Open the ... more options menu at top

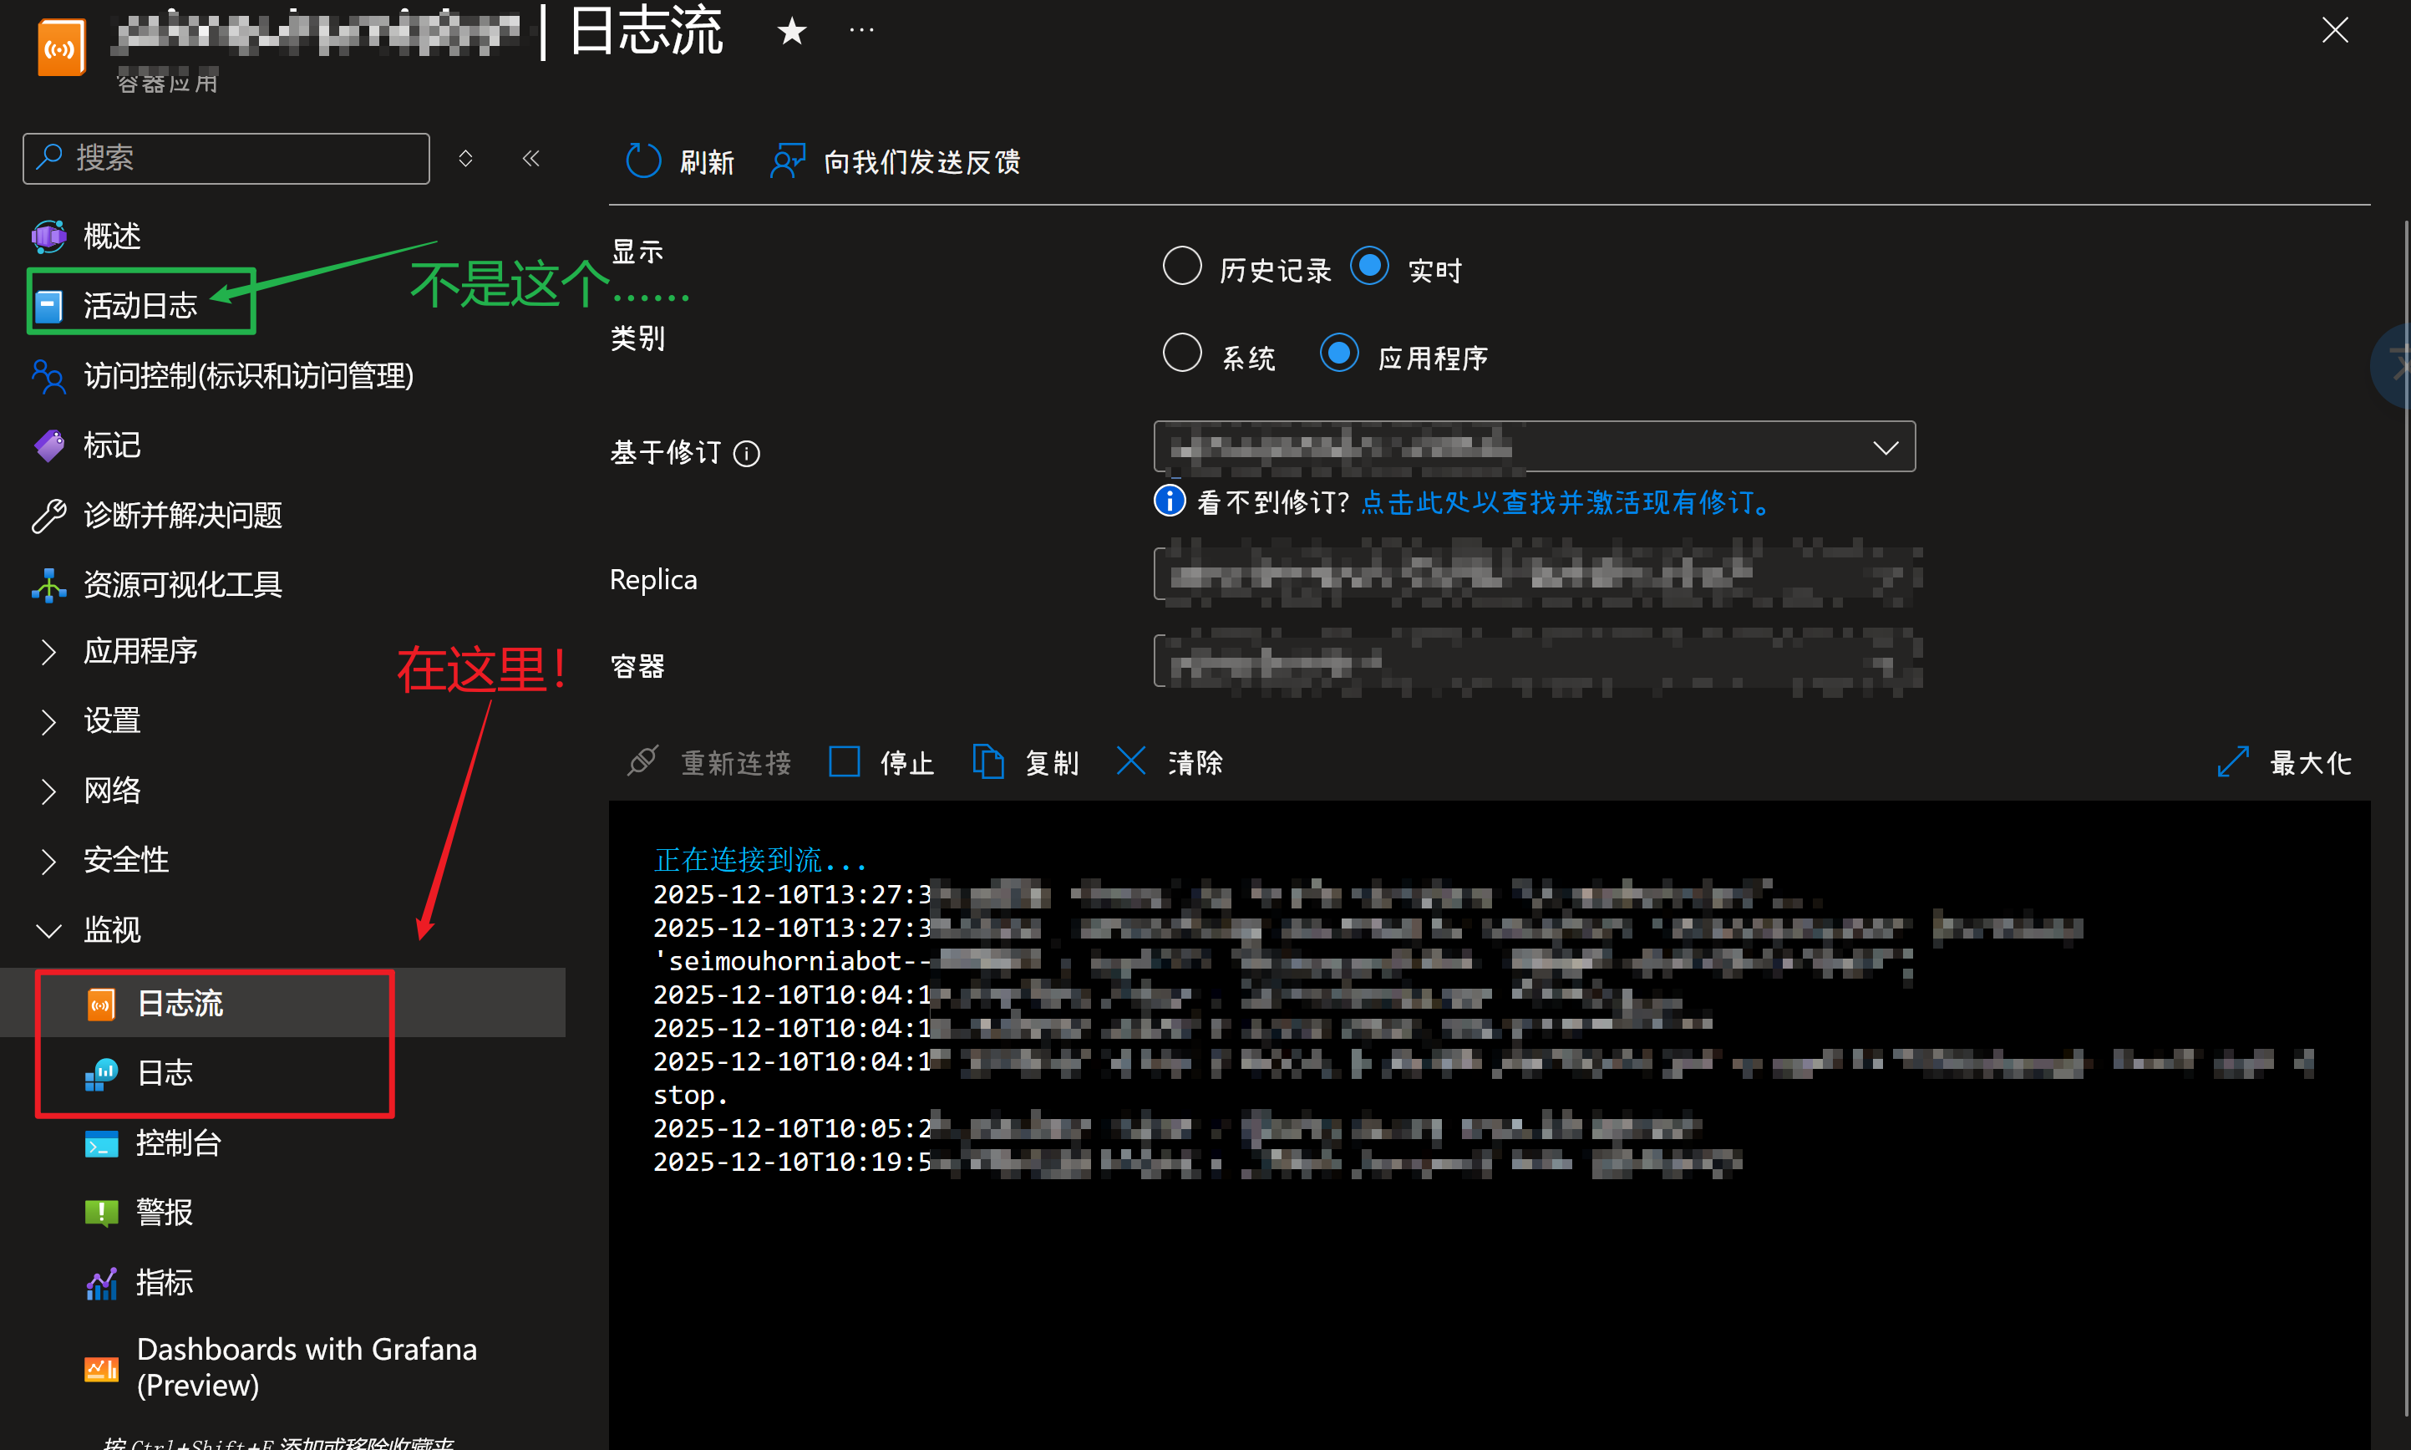(x=861, y=28)
